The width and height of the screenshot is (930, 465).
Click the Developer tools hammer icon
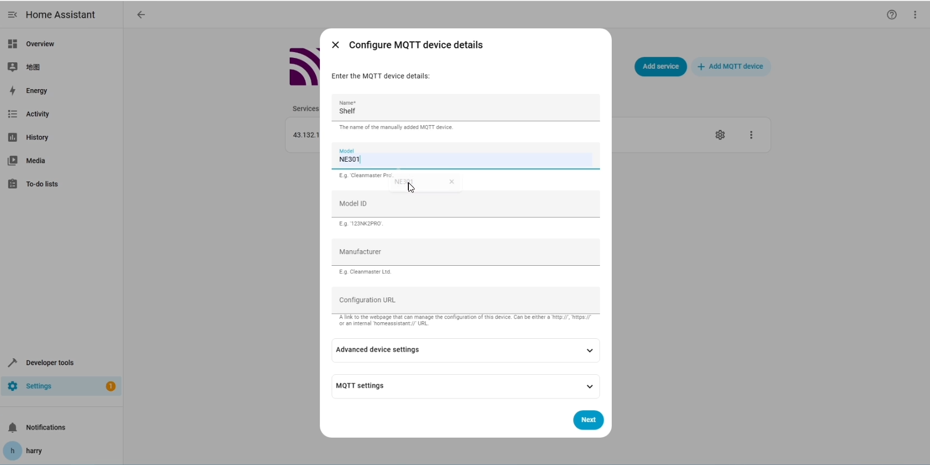click(13, 362)
